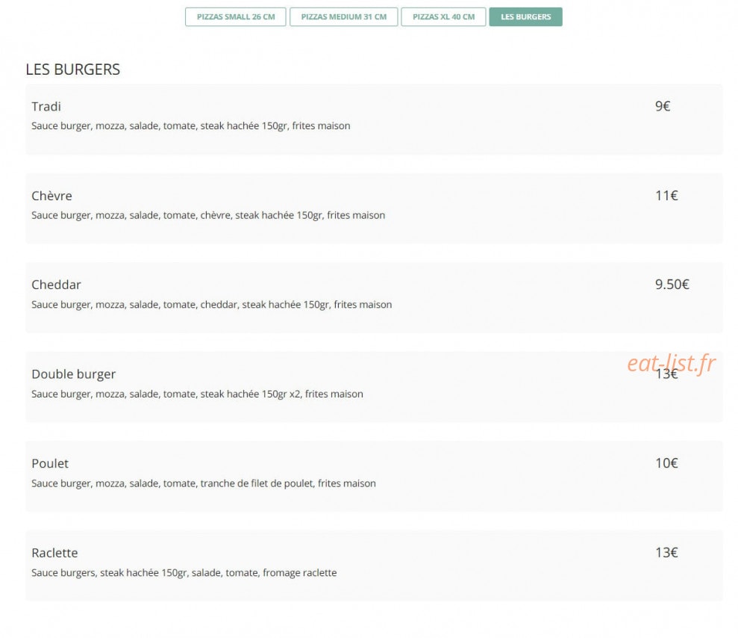Select the Pizzas XL 40 cm tab
The height and width of the screenshot is (638, 738).
point(443,17)
